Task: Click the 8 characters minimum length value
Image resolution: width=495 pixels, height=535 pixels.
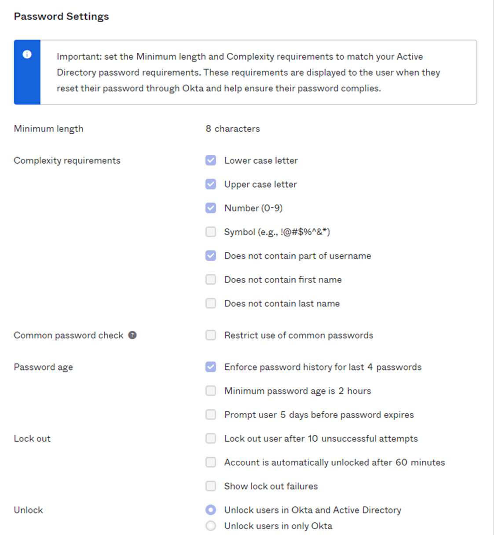Action: point(233,129)
